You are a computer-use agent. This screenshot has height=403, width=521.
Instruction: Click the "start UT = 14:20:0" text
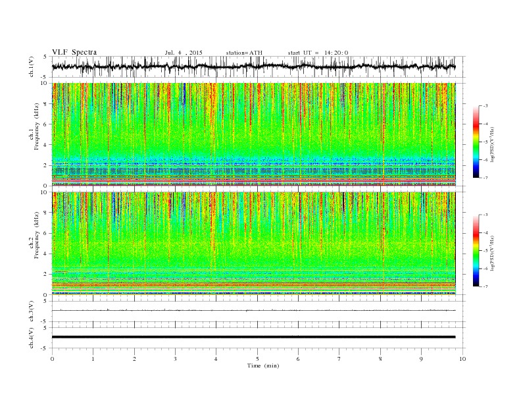coord(318,53)
